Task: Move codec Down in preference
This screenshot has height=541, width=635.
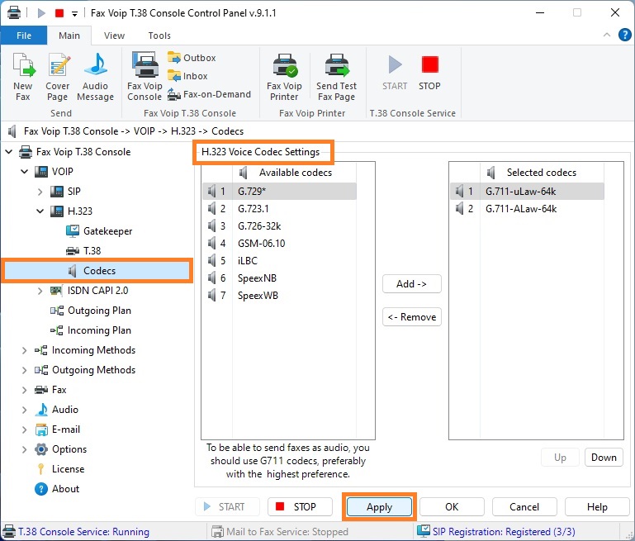Action: tap(604, 458)
